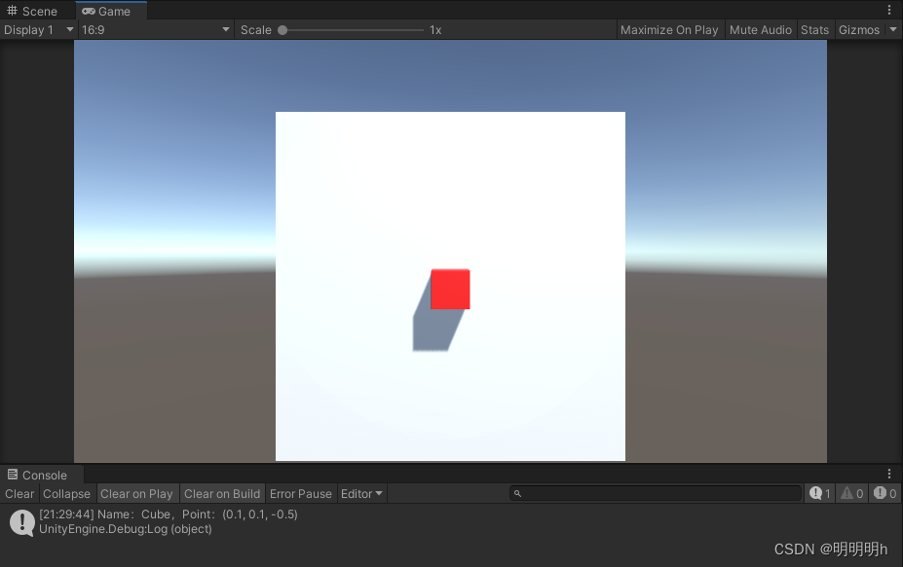Clear the Console logs
The image size is (903, 567).
point(19,493)
